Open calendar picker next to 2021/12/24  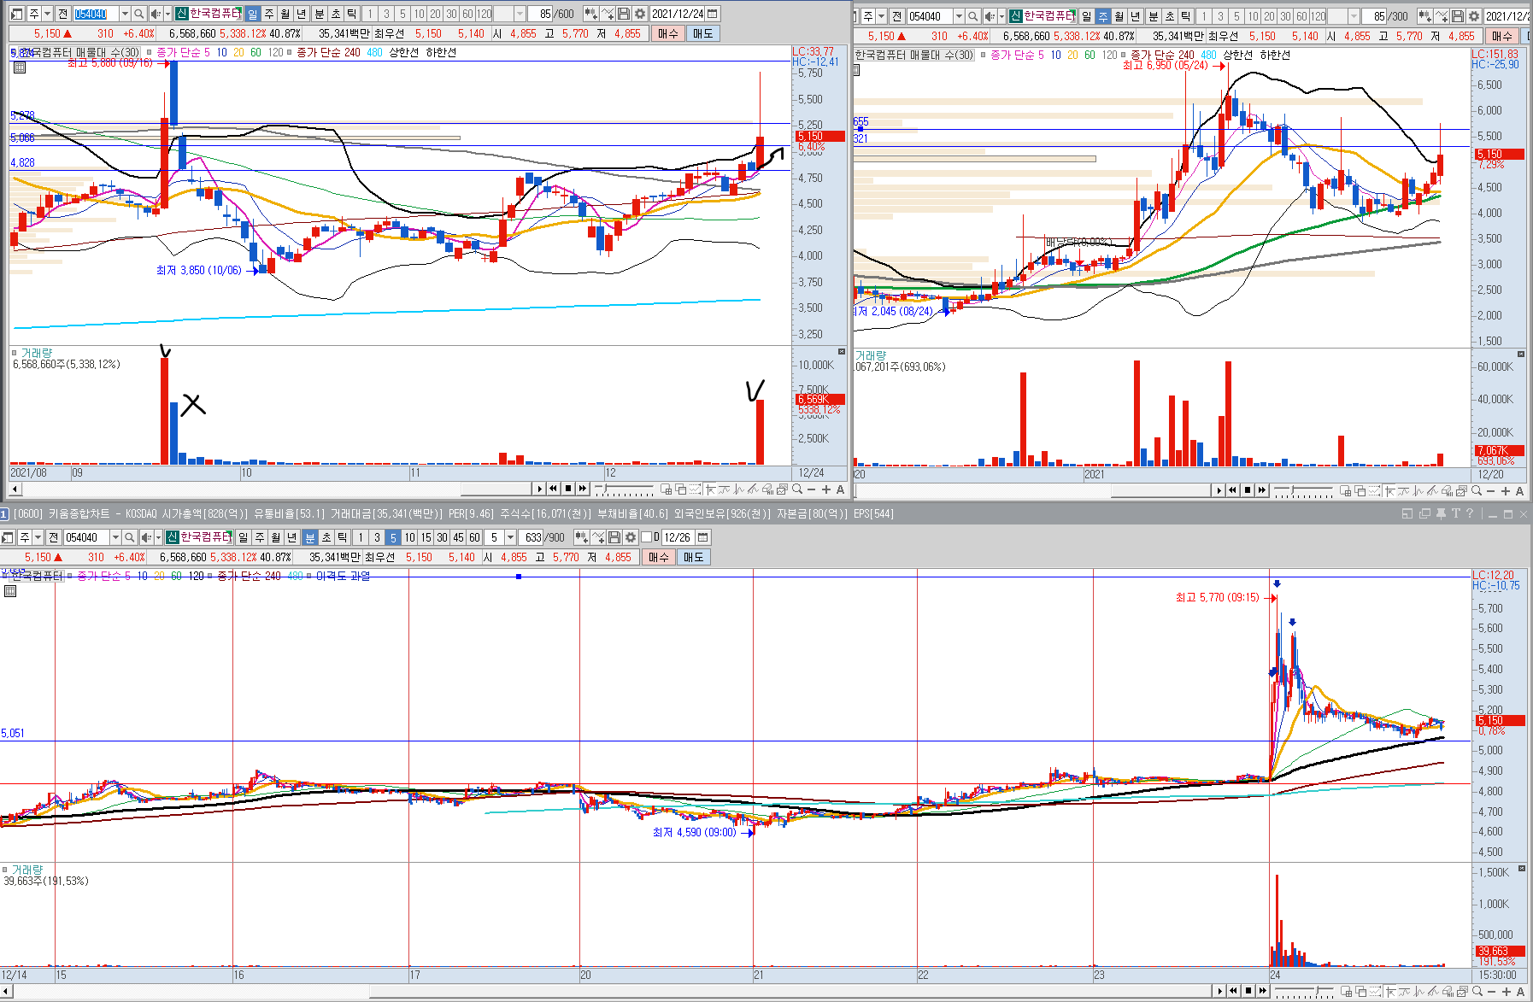click(713, 14)
